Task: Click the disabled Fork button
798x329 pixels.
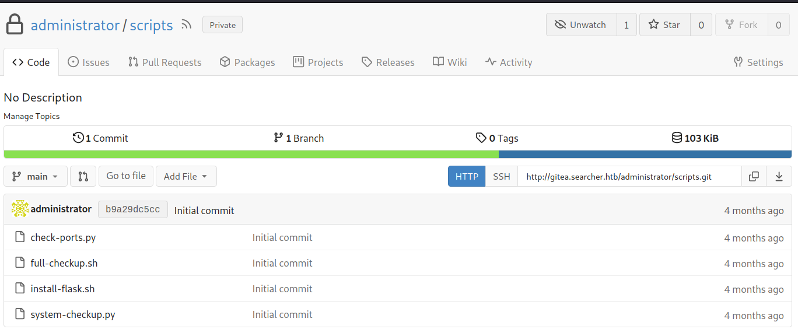Action: click(741, 24)
